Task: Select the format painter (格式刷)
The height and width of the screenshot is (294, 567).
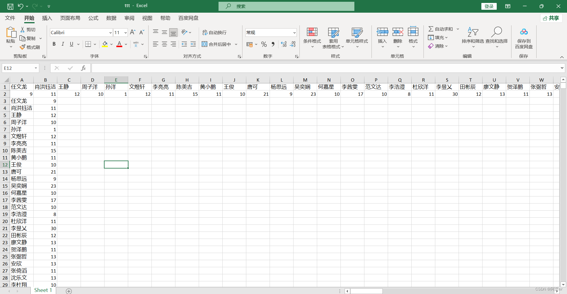Action: point(30,47)
